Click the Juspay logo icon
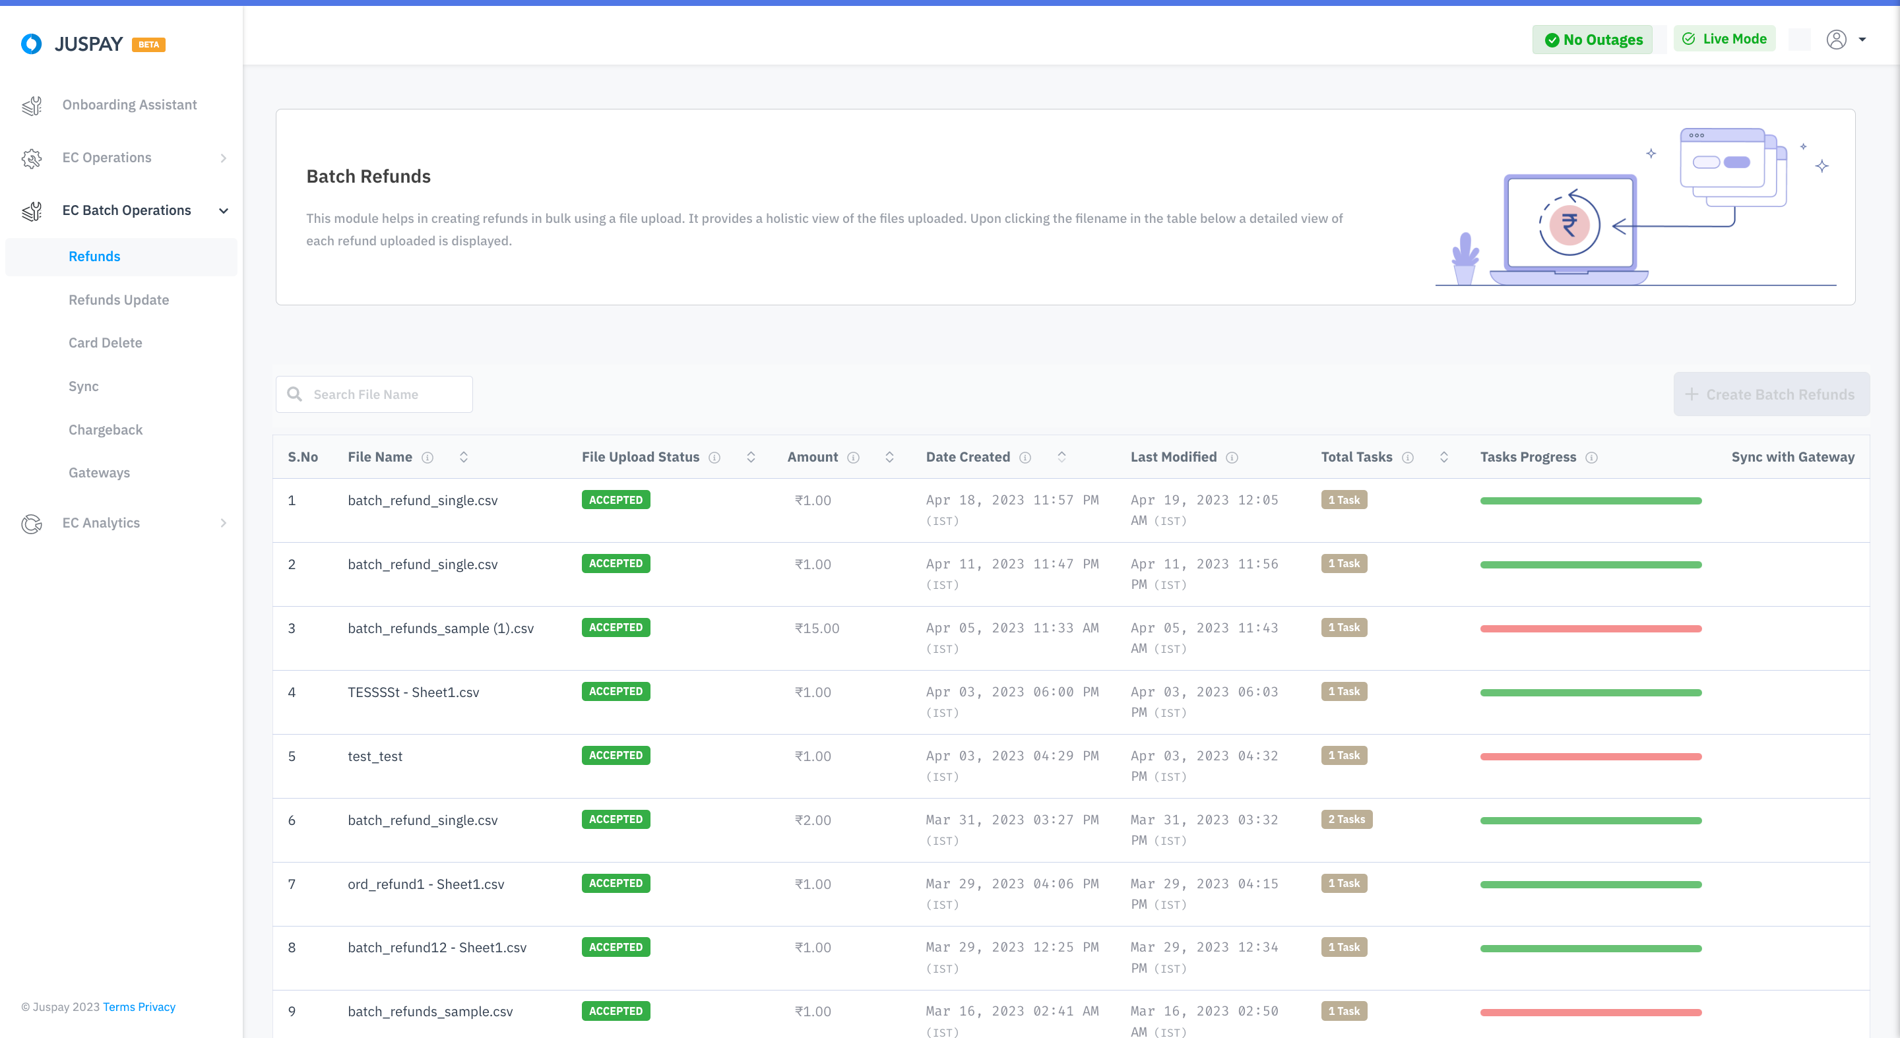This screenshot has height=1038, width=1900. pyautogui.click(x=31, y=44)
